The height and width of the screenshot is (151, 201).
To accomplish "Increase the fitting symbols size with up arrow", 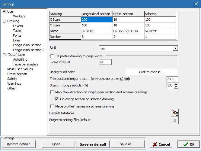I will [x=176, y=84].
